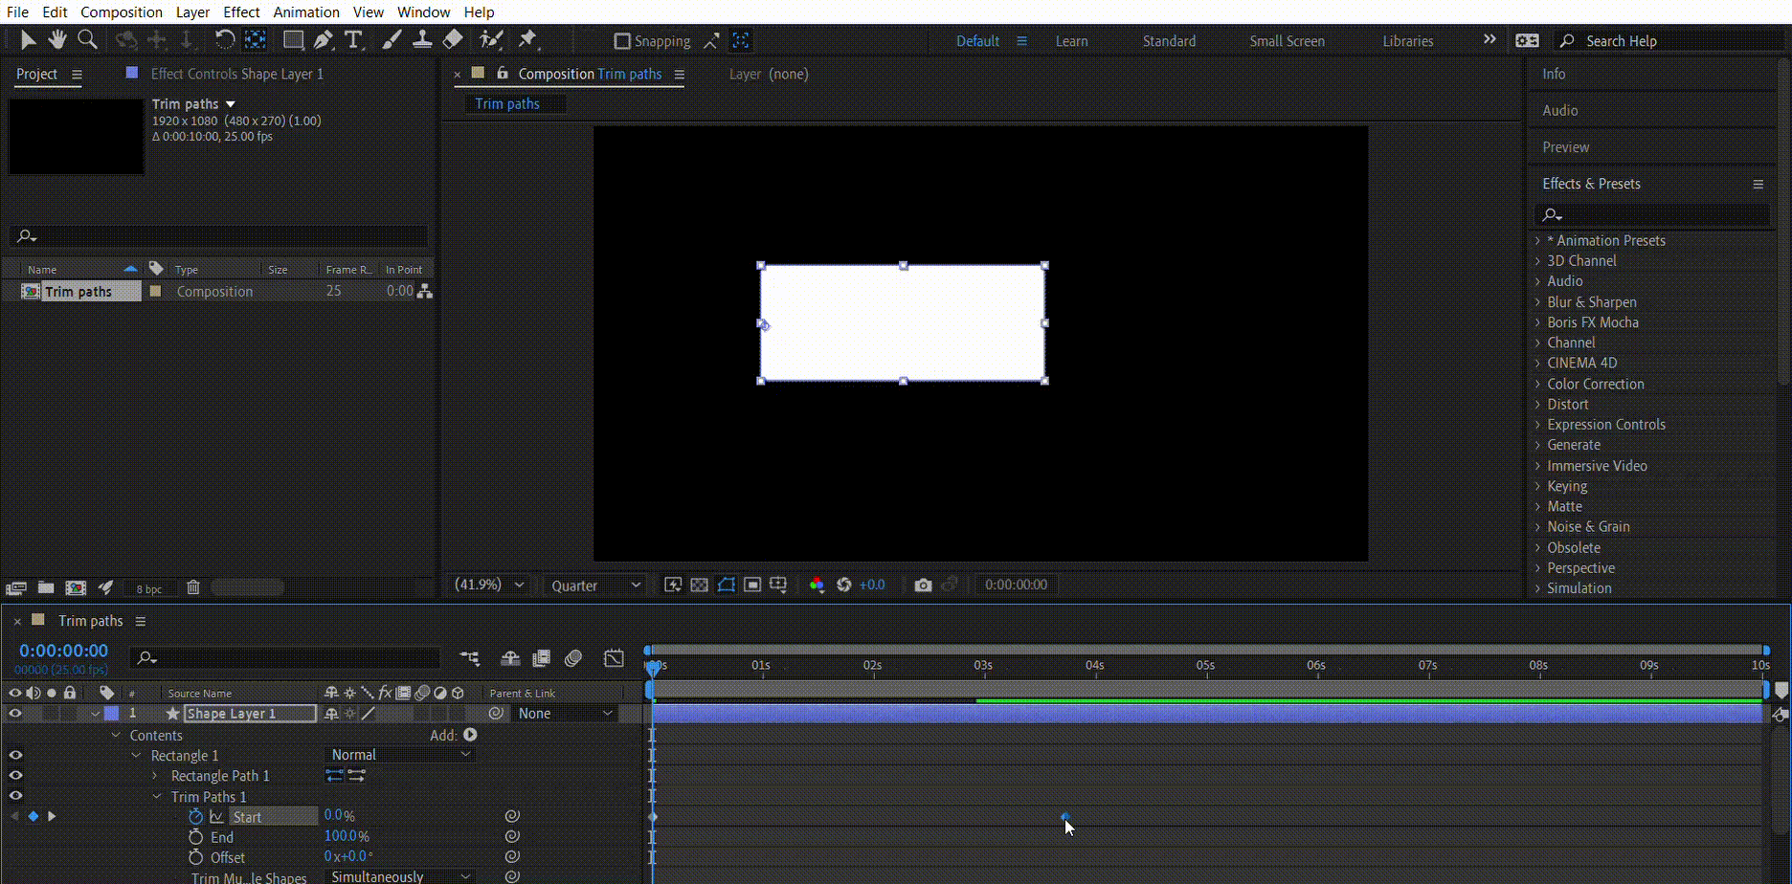Image resolution: width=1792 pixels, height=884 pixels.
Task: Open the parent None dropdown
Action: pyautogui.click(x=565, y=714)
